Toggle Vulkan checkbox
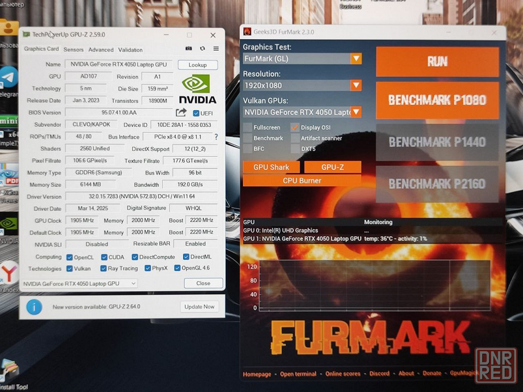This screenshot has width=523, height=392. tap(70, 268)
